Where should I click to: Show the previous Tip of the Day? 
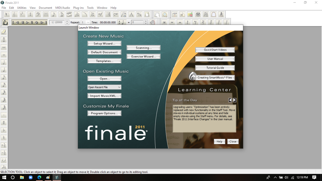(230, 100)
